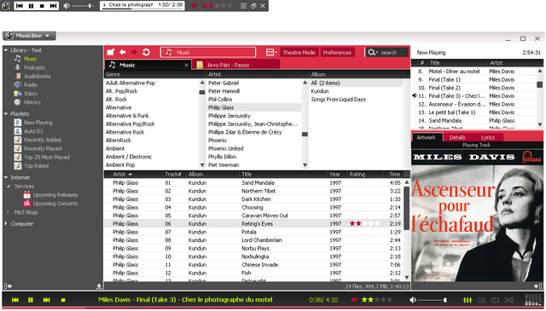
Task: Open the panel layout dropdown icon
Action: coord(271,53)
